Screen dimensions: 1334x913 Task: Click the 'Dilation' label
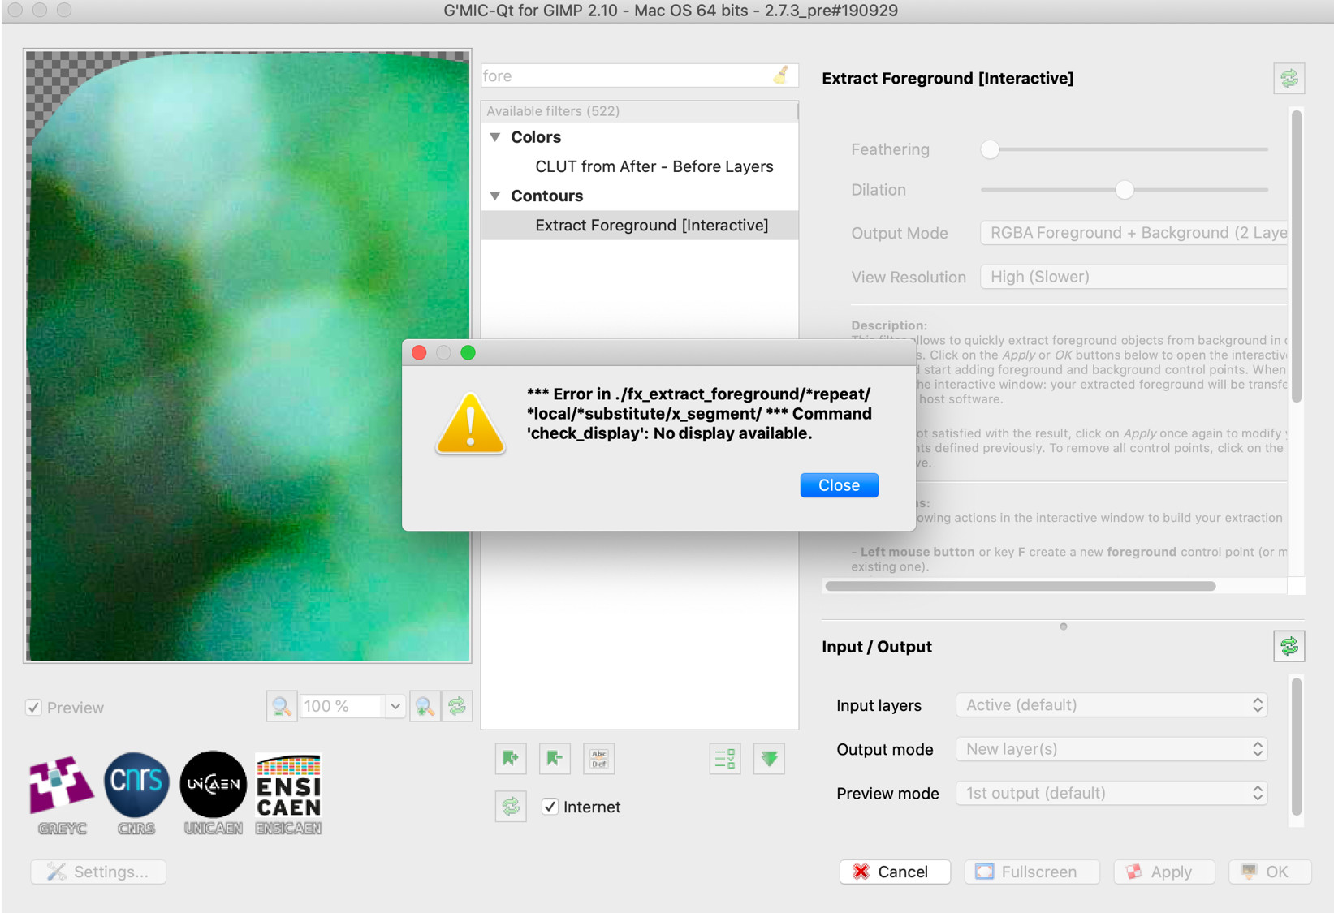879,190
